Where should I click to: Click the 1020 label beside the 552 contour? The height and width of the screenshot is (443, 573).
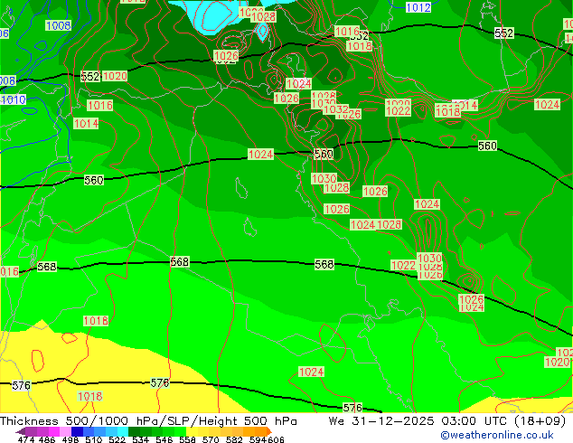[x=115, y=77]
